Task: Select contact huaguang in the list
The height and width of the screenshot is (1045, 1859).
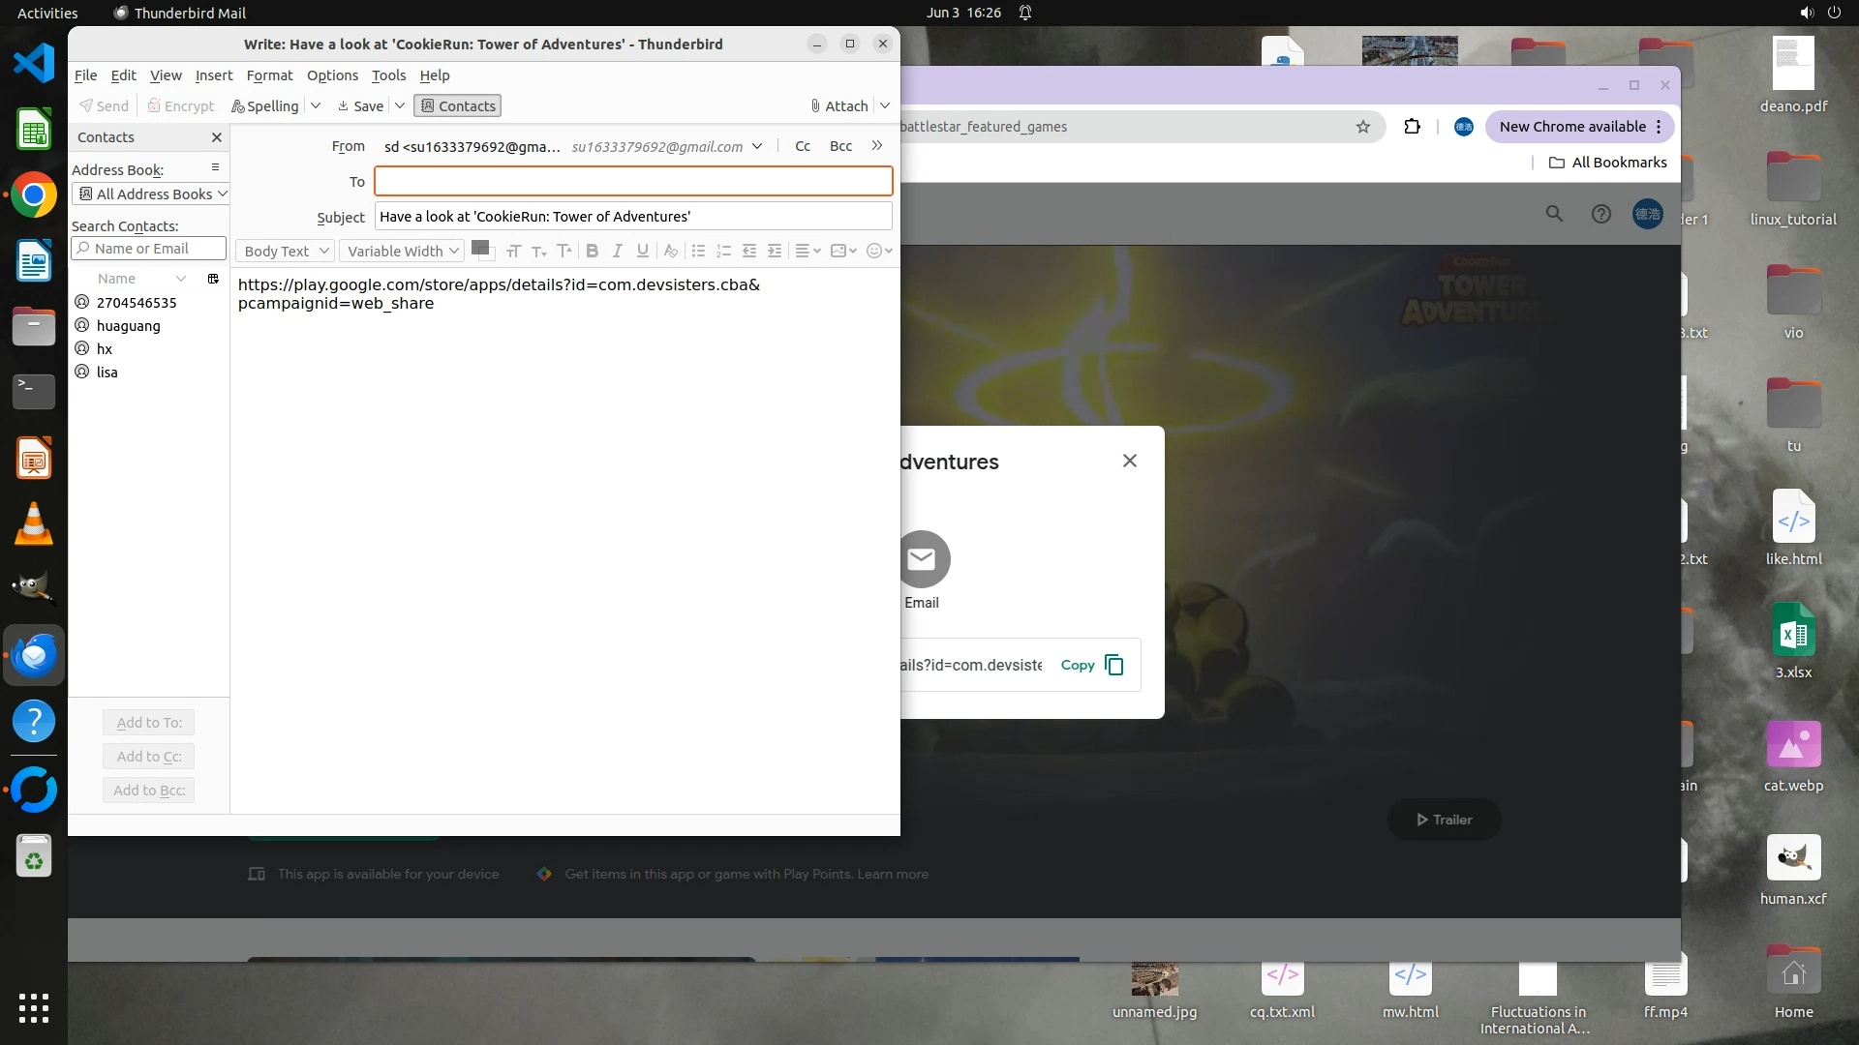Action: tap(128, 326)
